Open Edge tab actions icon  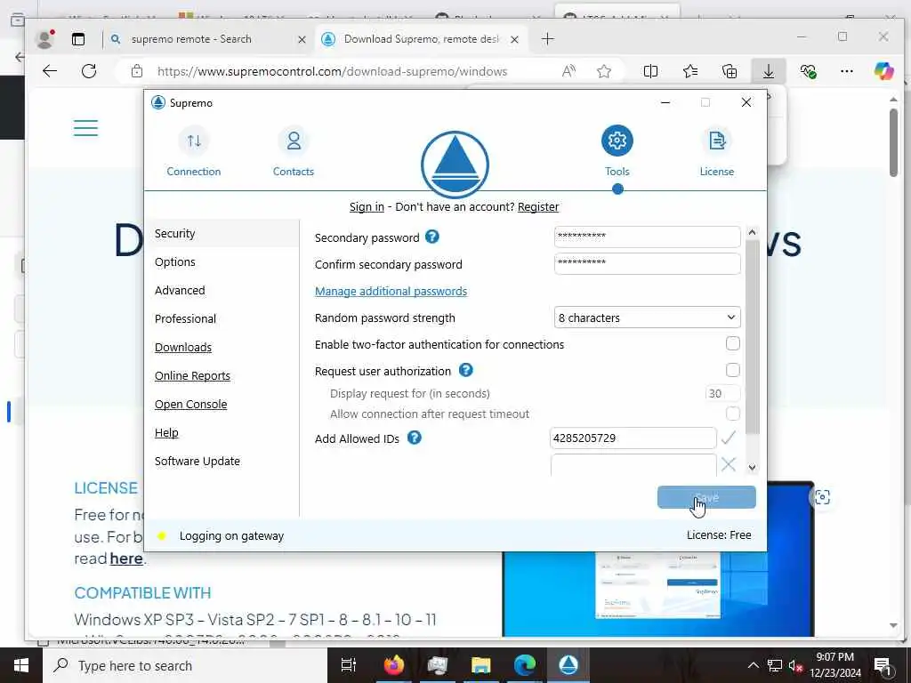coord(78,39)
